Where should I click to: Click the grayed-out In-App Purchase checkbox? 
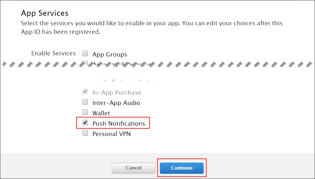point(85,91)
